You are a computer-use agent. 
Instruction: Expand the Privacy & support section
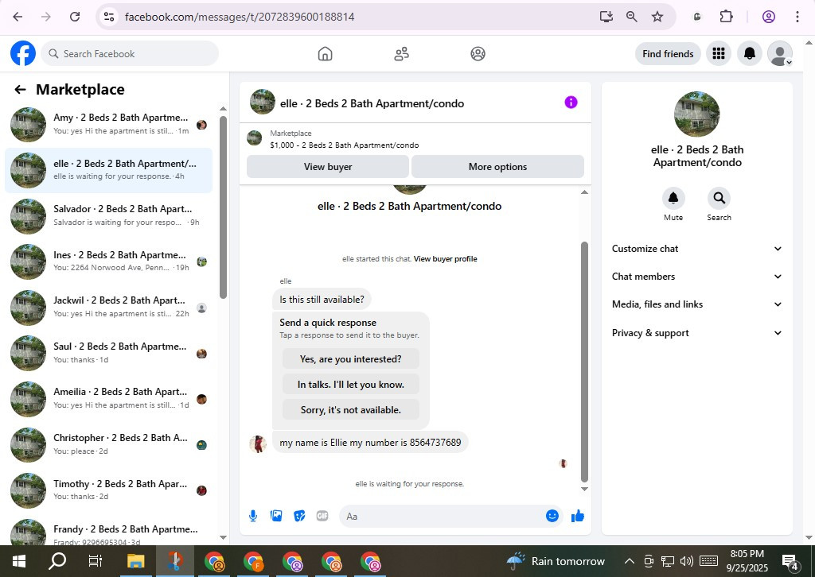click(x=697, y=333)
